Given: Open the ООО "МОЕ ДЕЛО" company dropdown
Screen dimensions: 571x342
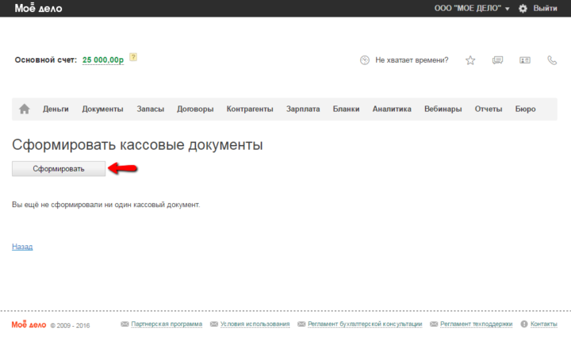Looking at the screenshot, I should pos(472,8).
